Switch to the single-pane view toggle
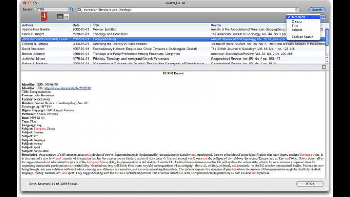The image size is (350, 197). [x=60, y=16]
